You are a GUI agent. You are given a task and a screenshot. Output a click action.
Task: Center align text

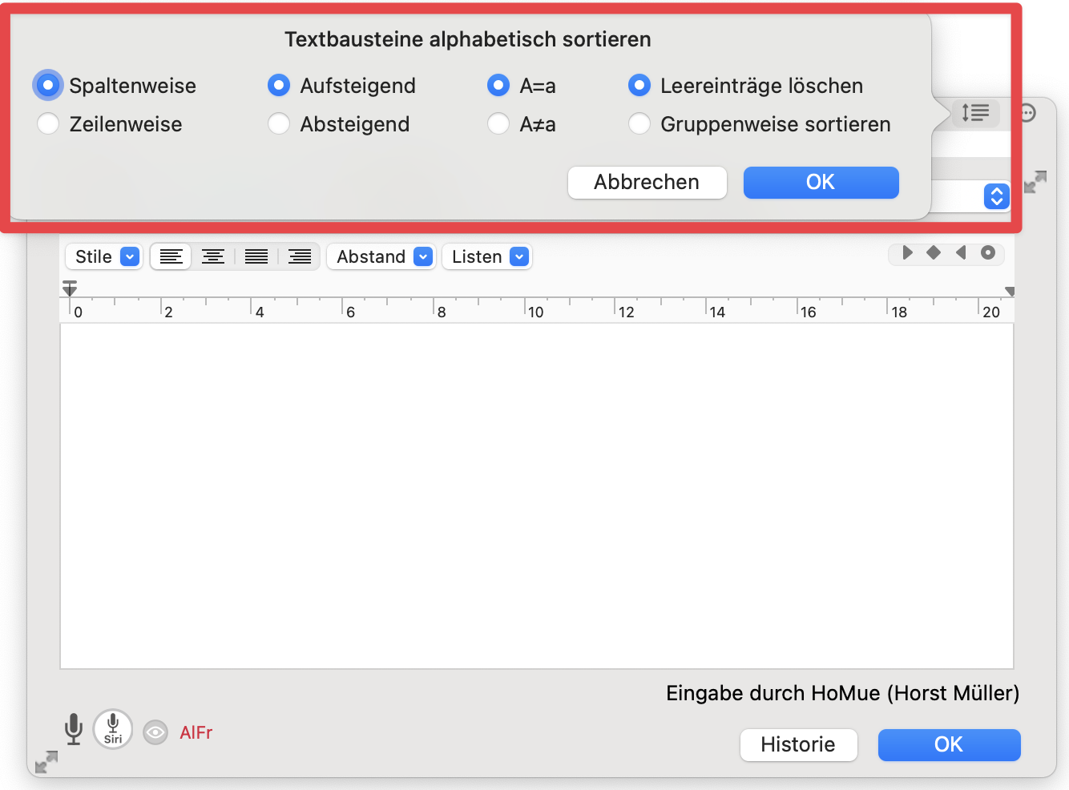point(213,256)
